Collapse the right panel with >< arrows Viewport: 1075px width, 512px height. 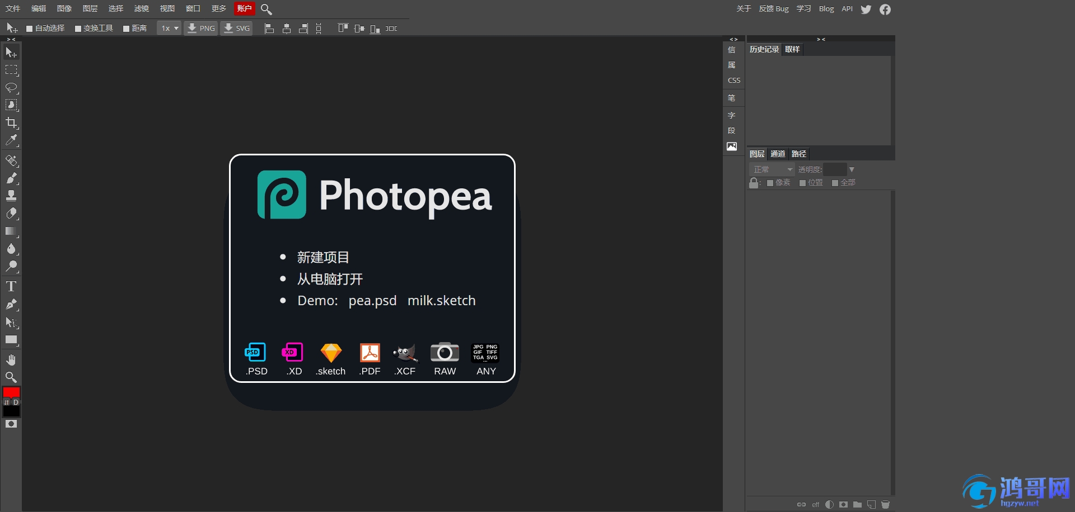pos(821,39)
